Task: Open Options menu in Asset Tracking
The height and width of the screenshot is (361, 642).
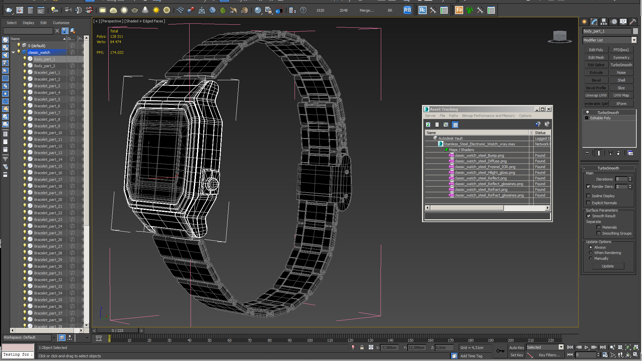Action: coord(525,116)
